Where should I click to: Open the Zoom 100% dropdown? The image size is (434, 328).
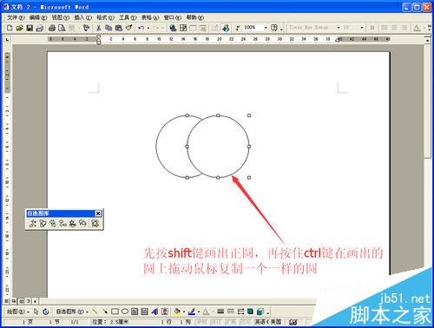click(x=266, y=28)
